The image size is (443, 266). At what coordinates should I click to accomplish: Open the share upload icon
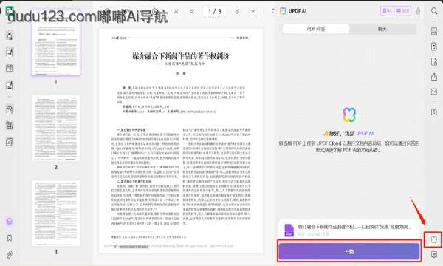(434, 77)
